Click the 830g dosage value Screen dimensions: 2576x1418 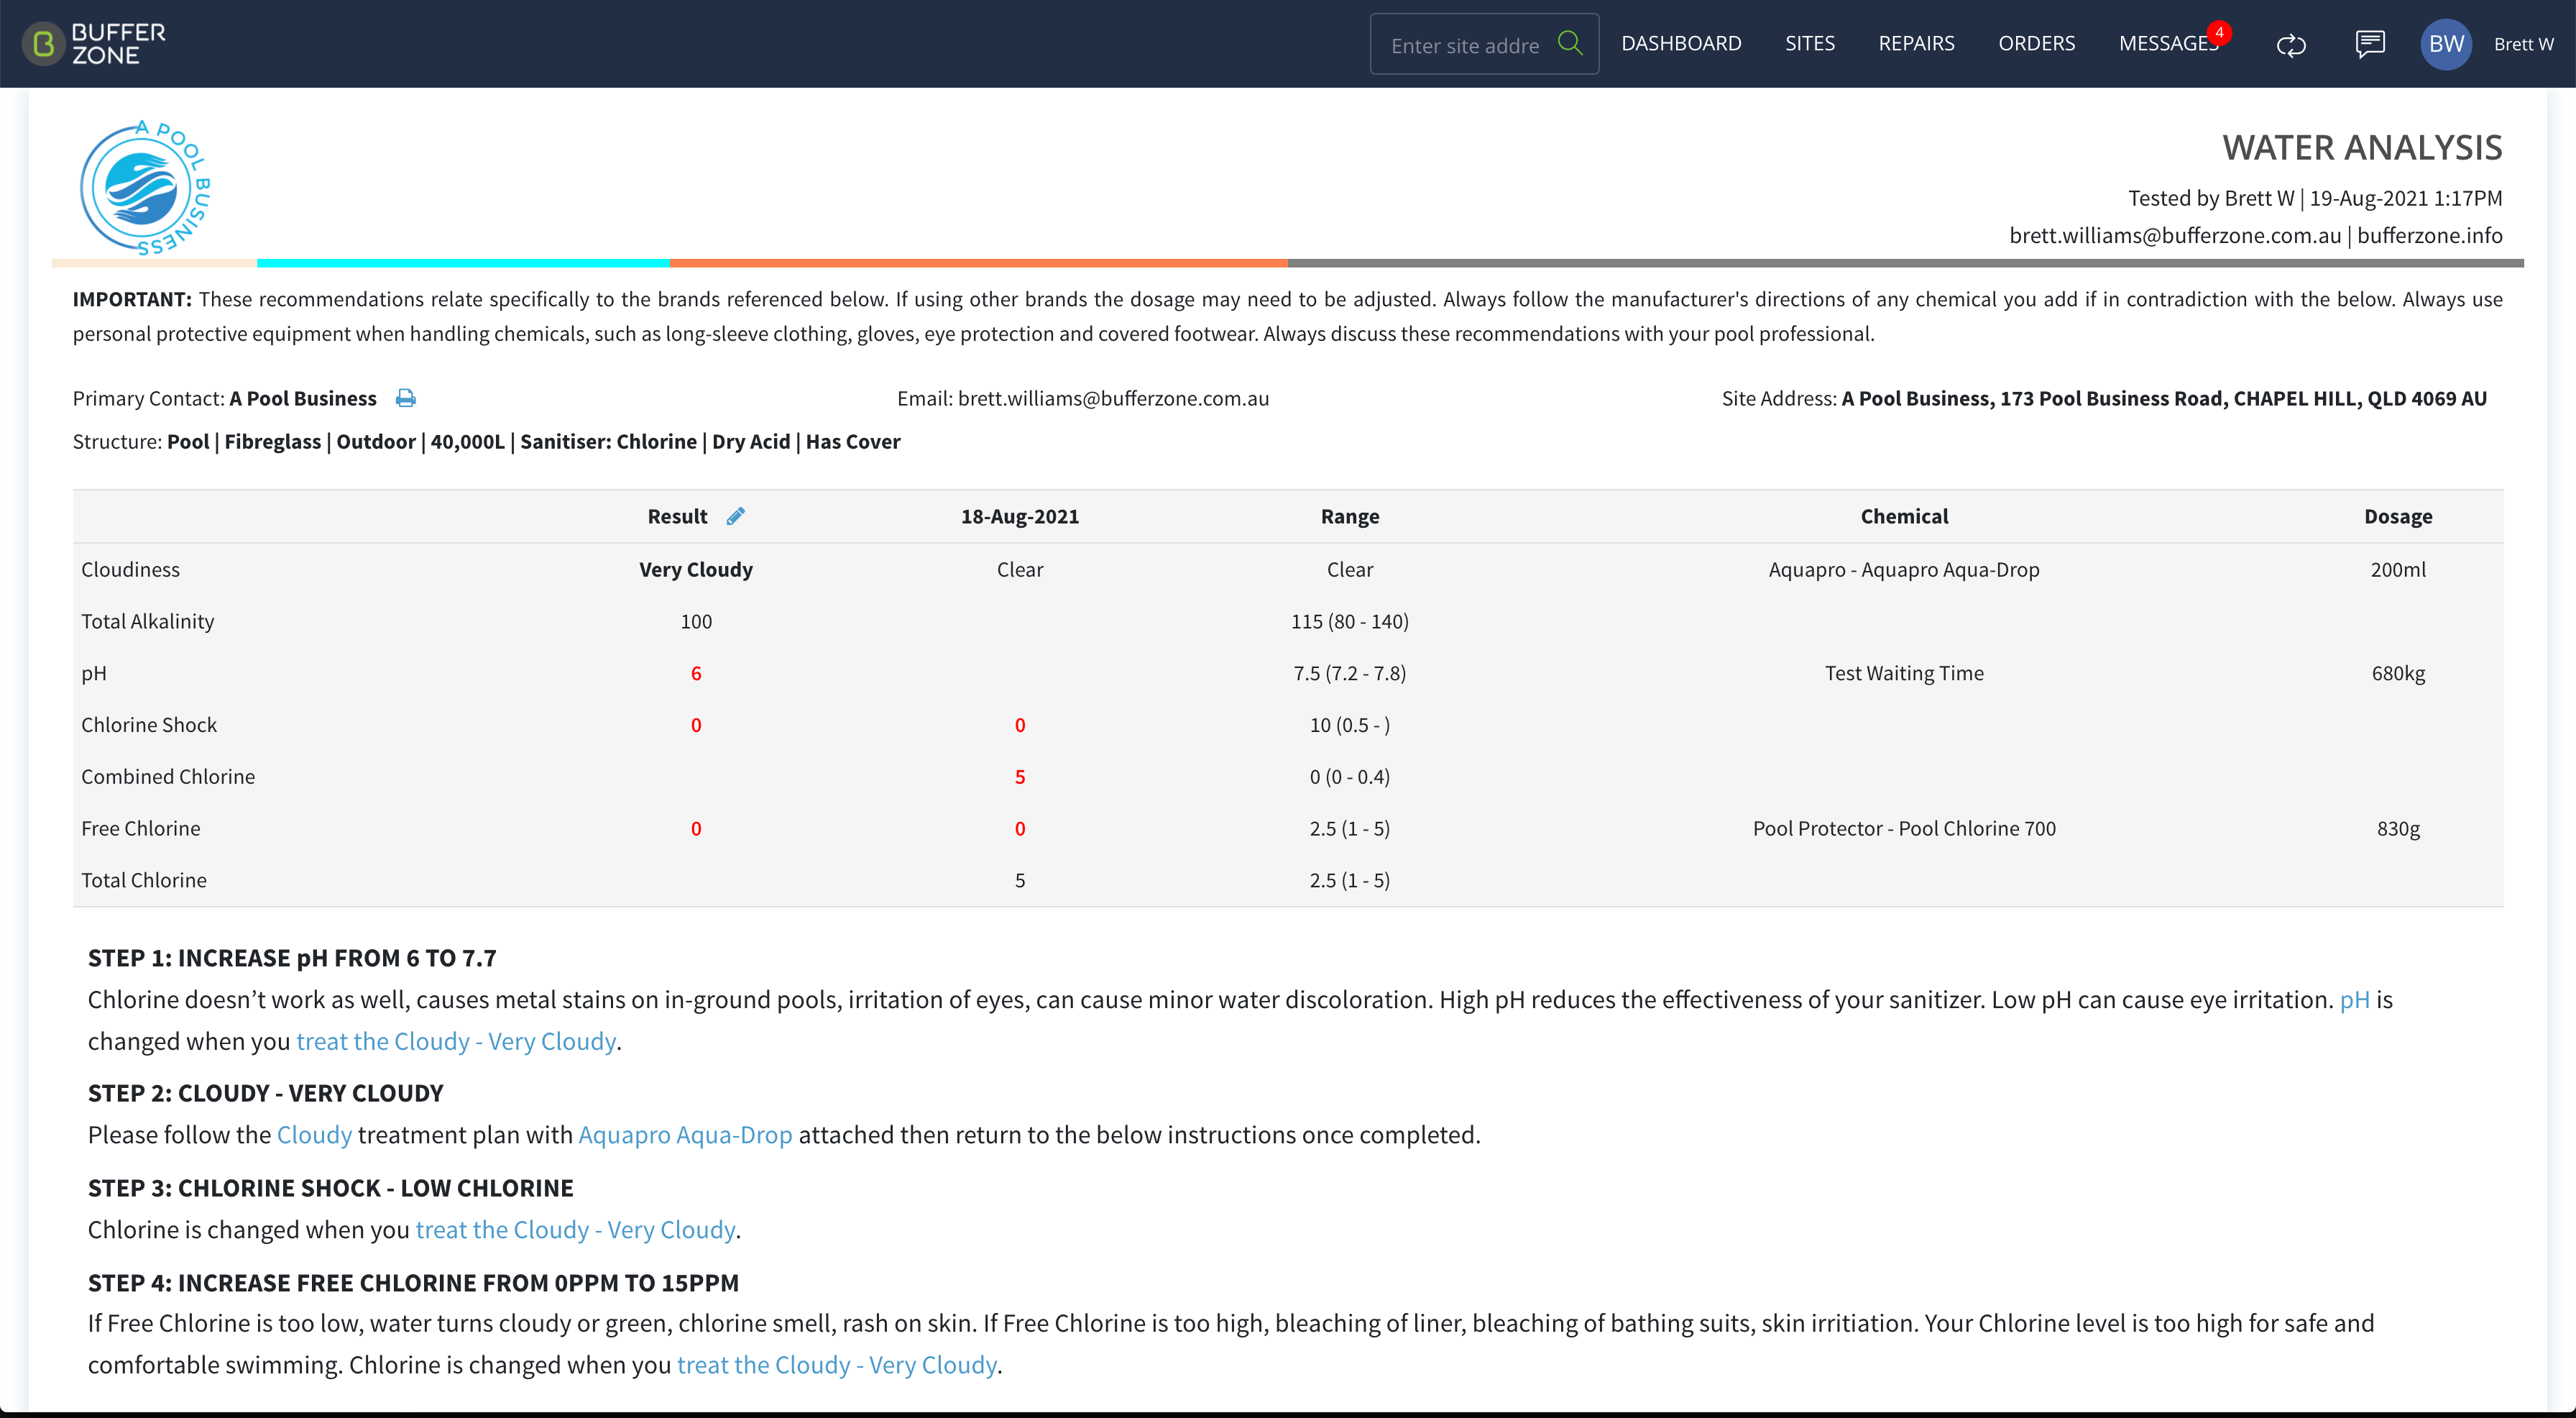click(x=2398, y=828)
